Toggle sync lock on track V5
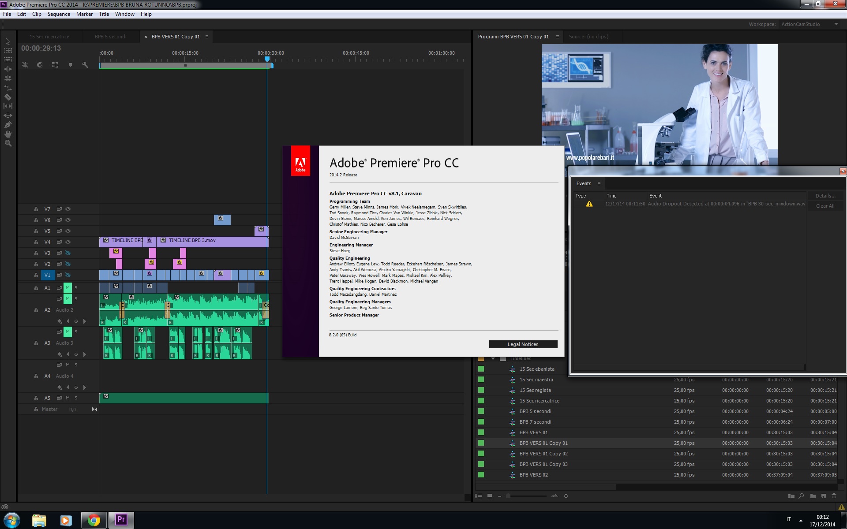 point(59,231)
